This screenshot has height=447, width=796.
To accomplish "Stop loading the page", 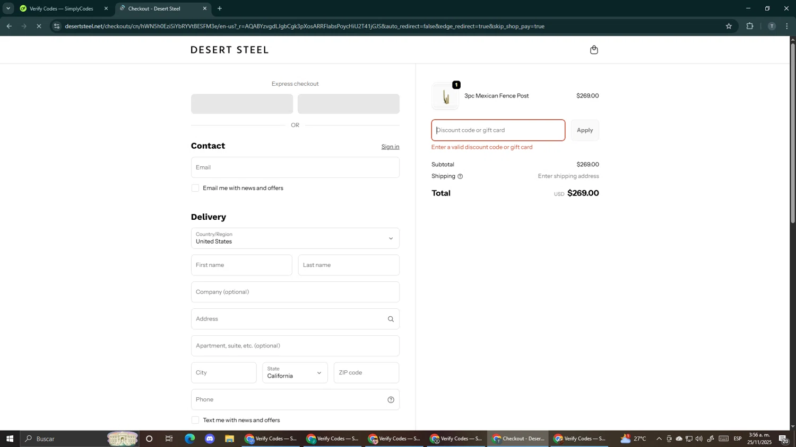I will (39, 26).
